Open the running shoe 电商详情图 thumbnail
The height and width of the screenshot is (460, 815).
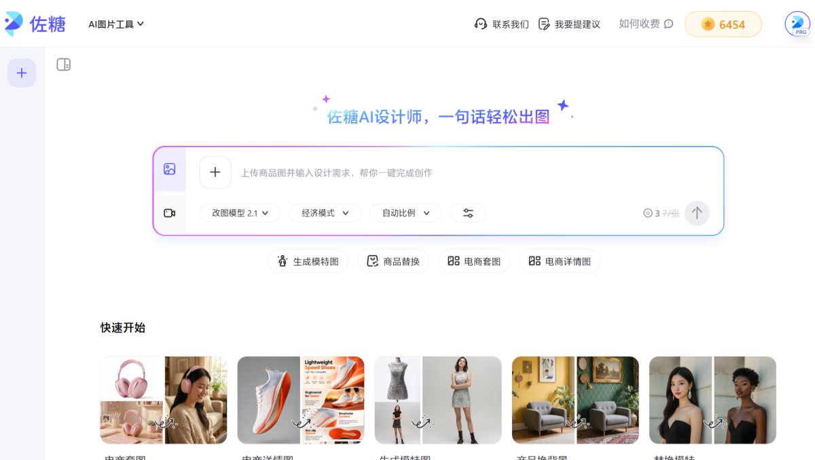click(301, 400)
